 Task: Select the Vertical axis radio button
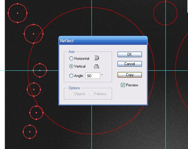(71, 66)
